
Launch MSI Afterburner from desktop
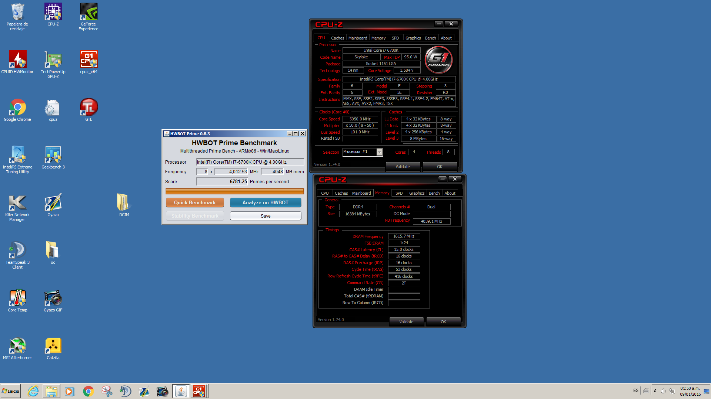[x=17, y=348]
